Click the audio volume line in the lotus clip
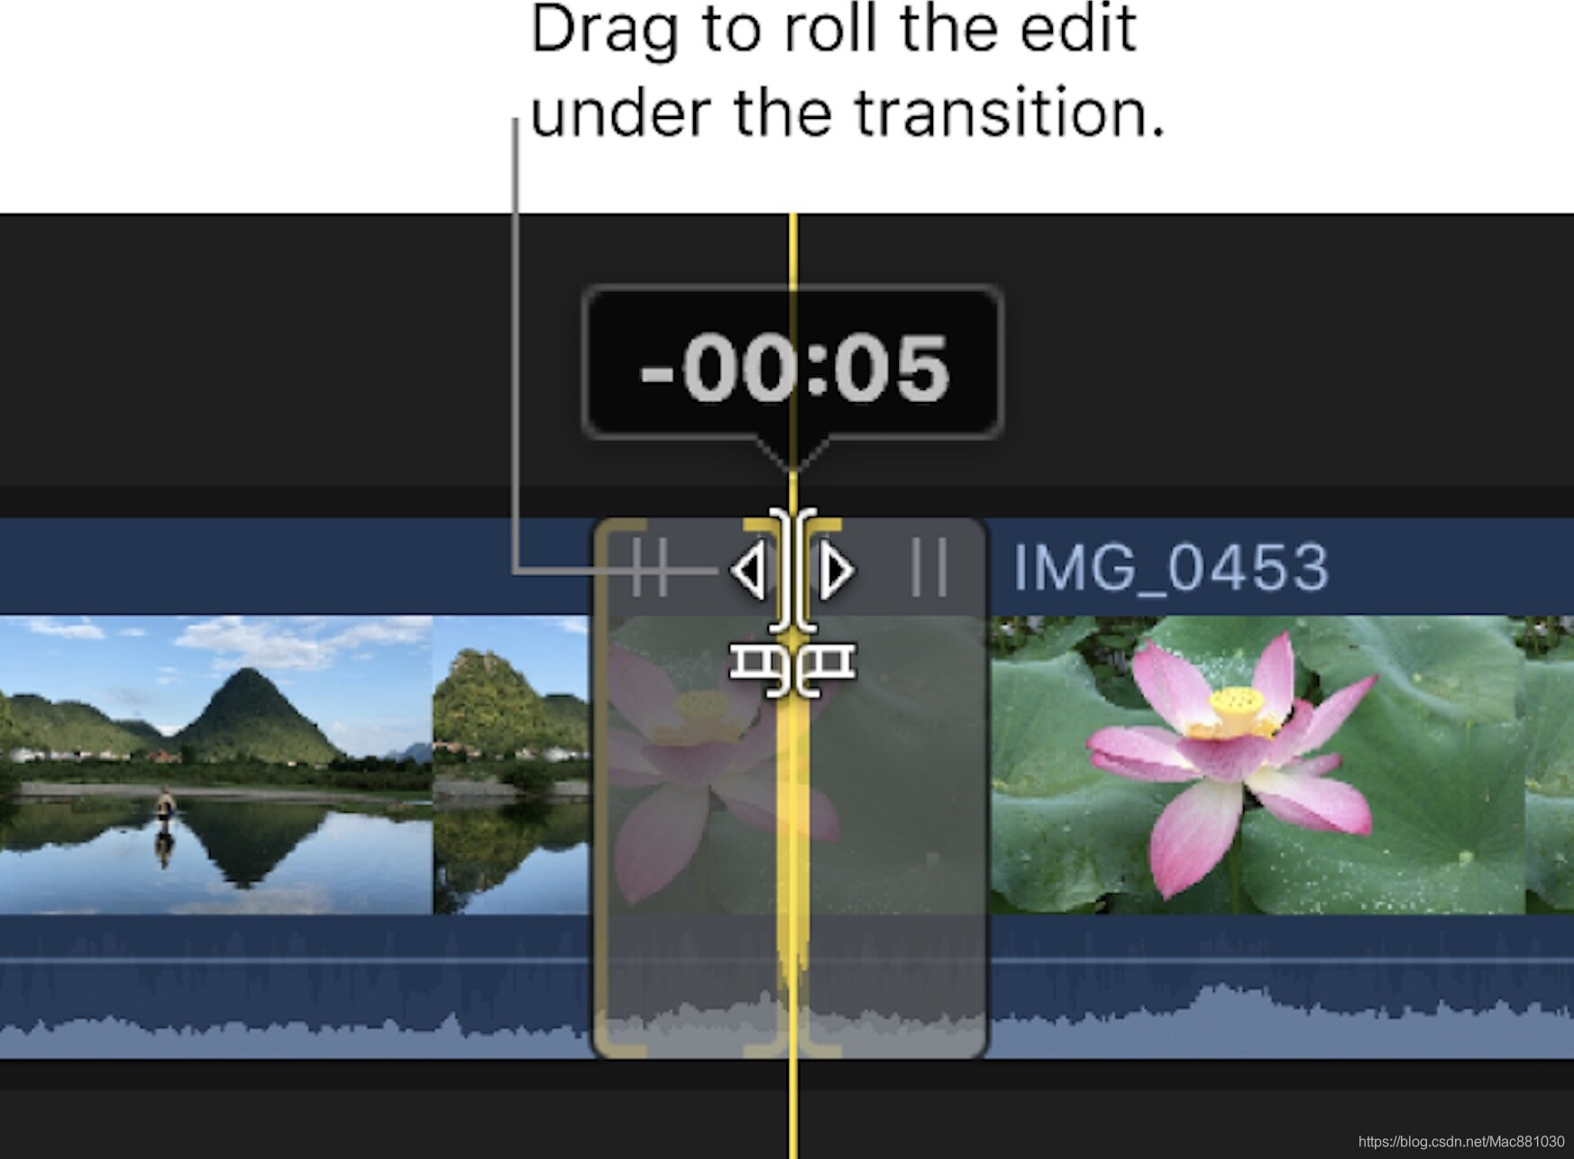 click(1280, 961)
